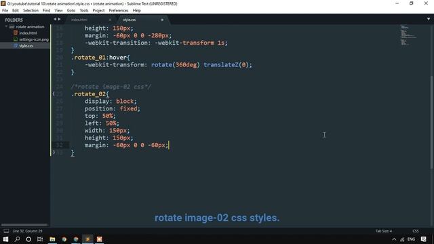
Task: Click the editor vertical scrollbar
Action: (432, 122)
